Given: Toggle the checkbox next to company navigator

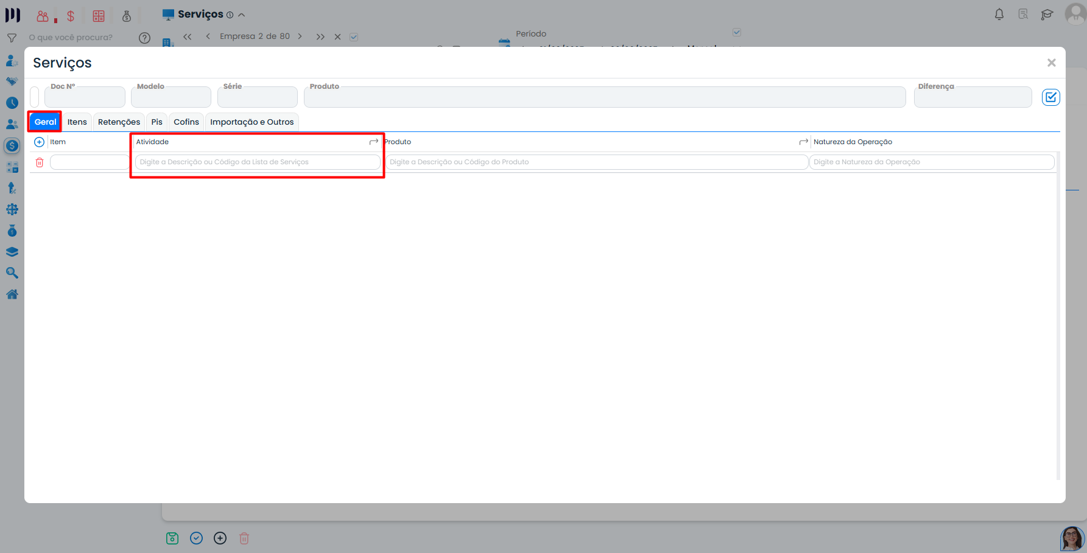Looking at the screenshot, I should (354, 37).
